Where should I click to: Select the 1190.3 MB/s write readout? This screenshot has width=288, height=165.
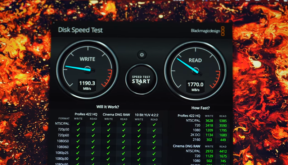(x=87, y=85)
